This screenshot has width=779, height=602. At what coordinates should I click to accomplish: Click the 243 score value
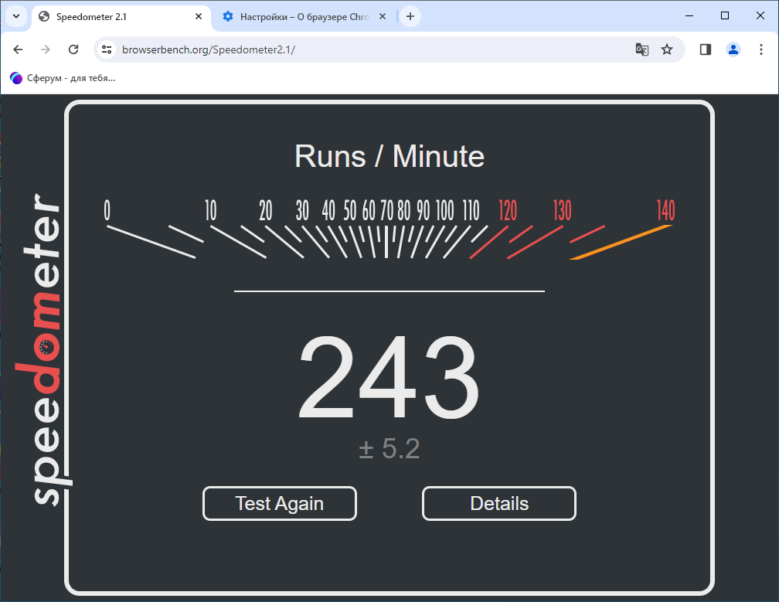(x=389, y=377)
